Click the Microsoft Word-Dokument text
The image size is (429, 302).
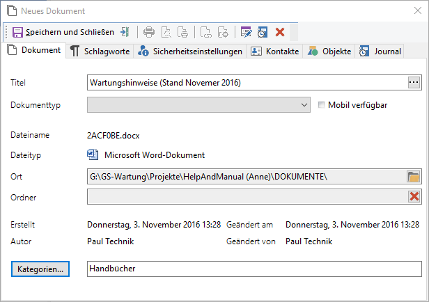(x=155, y=155)
